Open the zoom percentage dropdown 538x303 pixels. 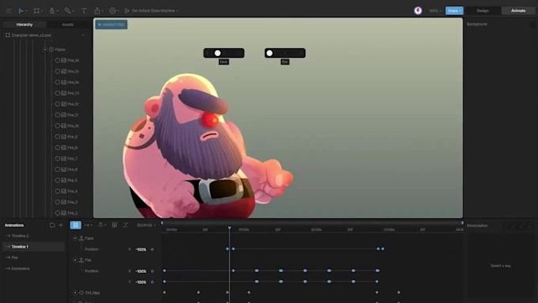pyautogui.click(x=435, y=10)
